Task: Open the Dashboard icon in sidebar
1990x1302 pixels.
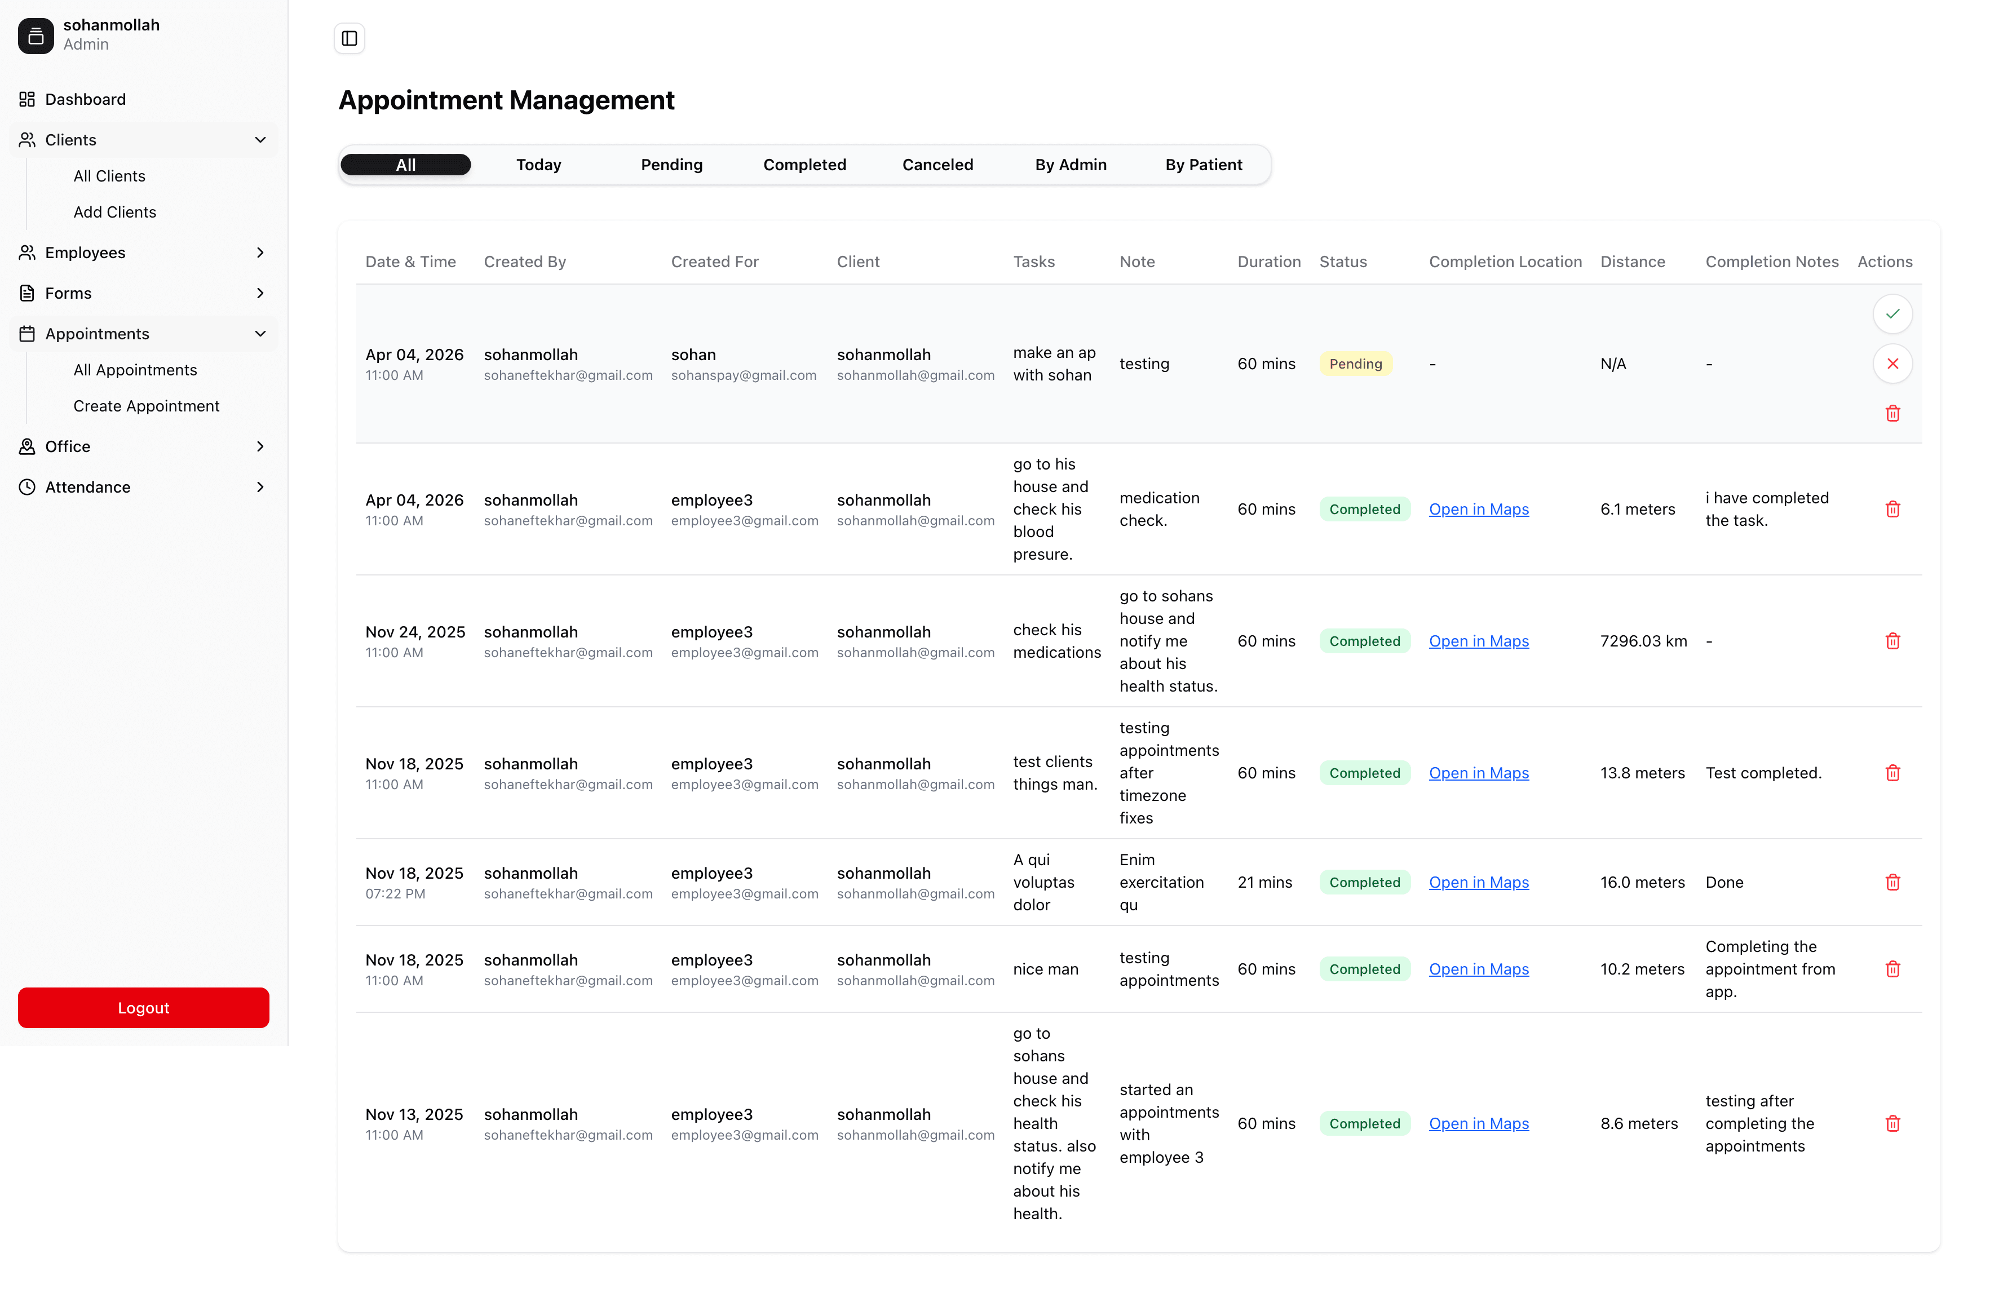Action: (26, 99)
